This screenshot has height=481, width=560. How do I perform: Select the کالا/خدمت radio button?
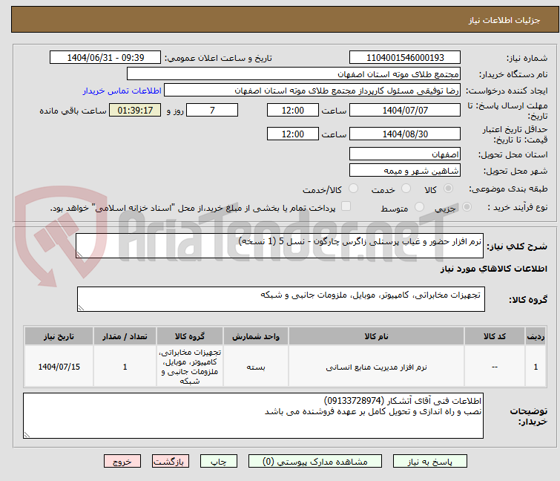click(353, 189)
